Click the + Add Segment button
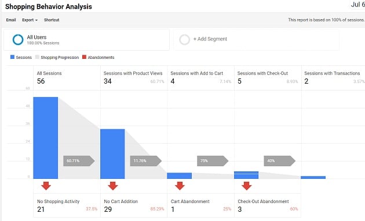Viewport: 365px width, 221px height. pos(210,39)
